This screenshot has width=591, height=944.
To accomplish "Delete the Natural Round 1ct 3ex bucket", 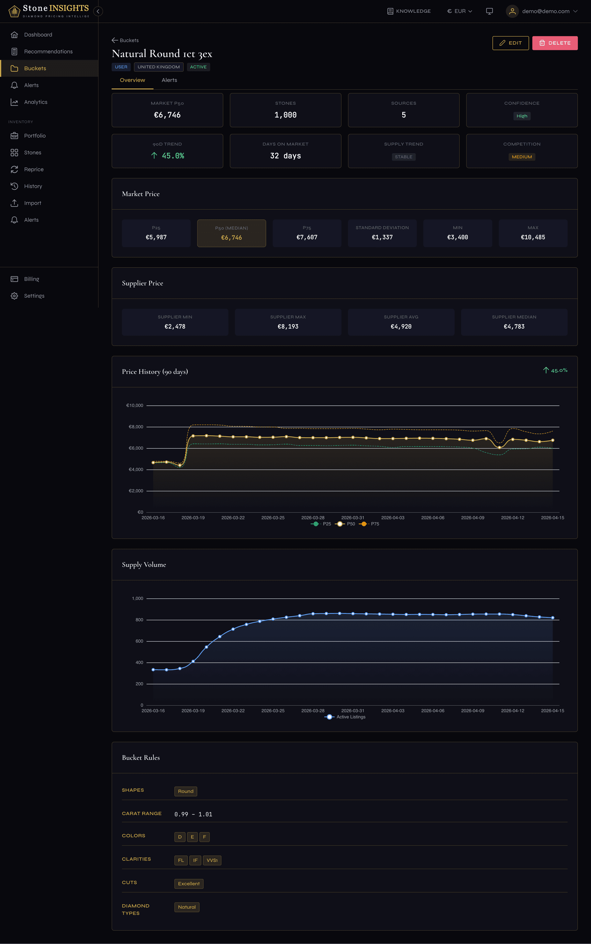I will tap(555, 43).
